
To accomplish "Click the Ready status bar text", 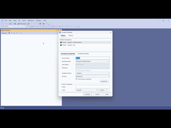I will pyautogui.click(x=2, y=108).
